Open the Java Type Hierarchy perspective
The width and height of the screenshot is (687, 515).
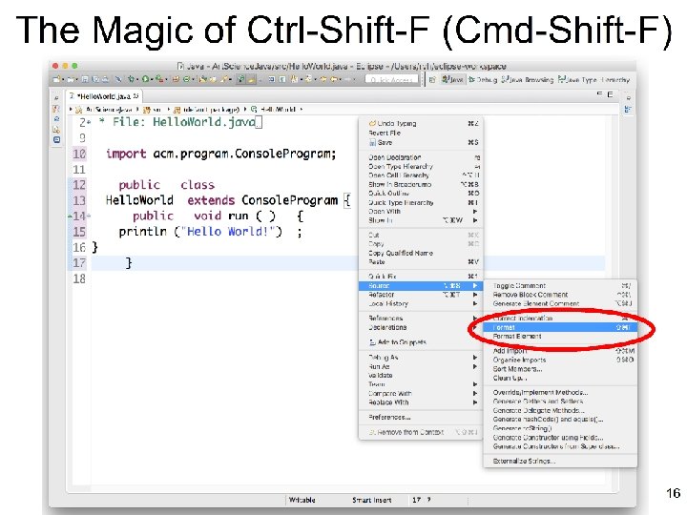click(x=593, y=80)
